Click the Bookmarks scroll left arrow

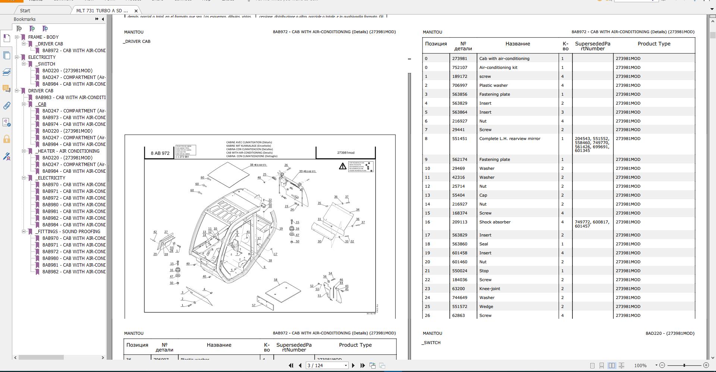click(15, 357)
